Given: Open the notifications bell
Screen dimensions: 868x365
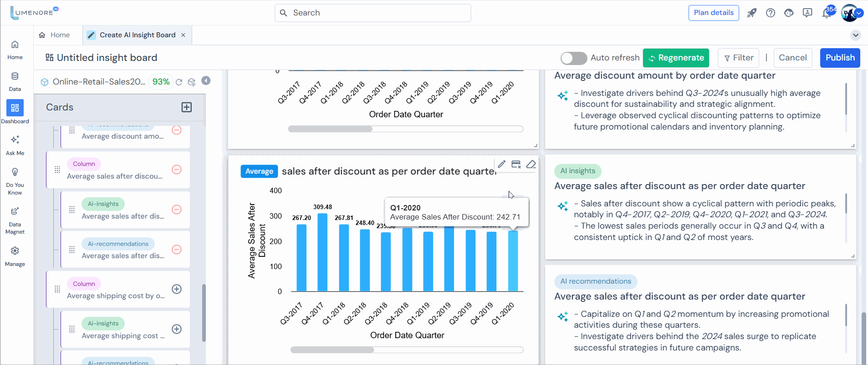Looking at the screenshot, I should click(x=827, y=13).
